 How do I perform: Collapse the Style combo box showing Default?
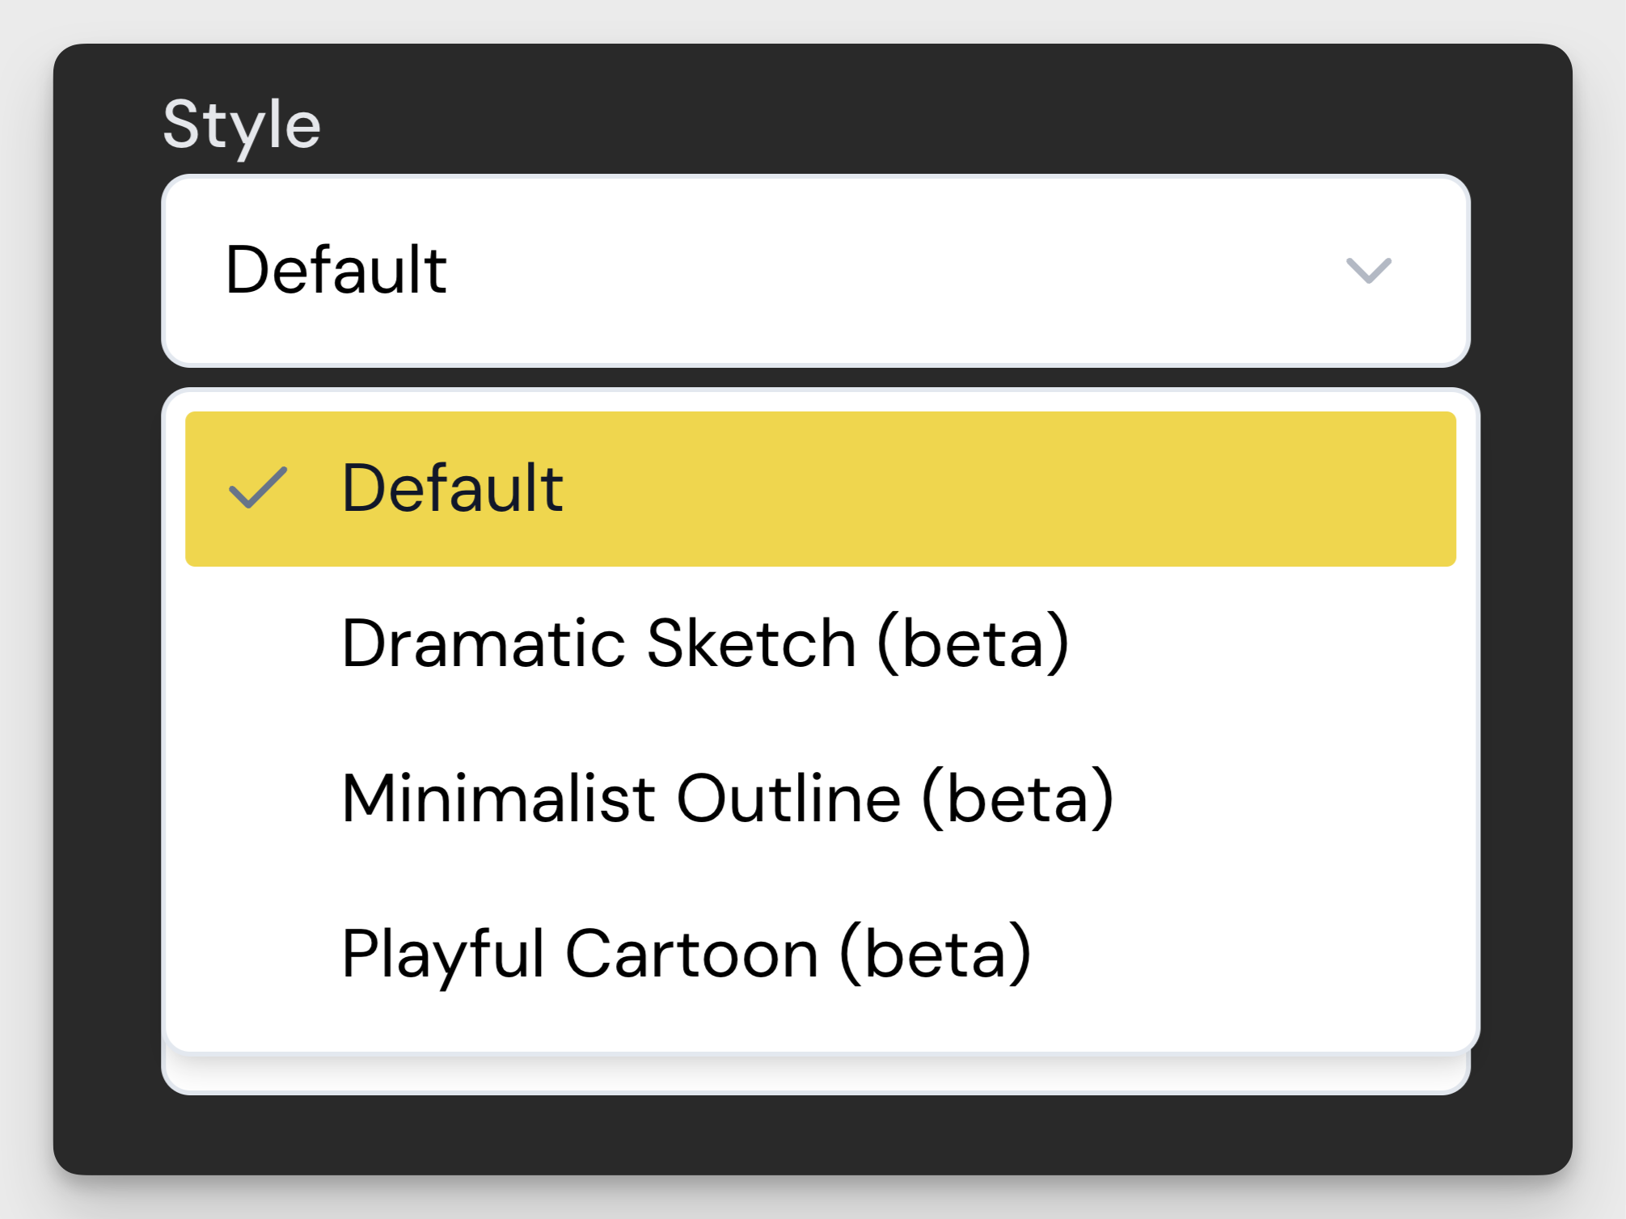pos(815,271)
